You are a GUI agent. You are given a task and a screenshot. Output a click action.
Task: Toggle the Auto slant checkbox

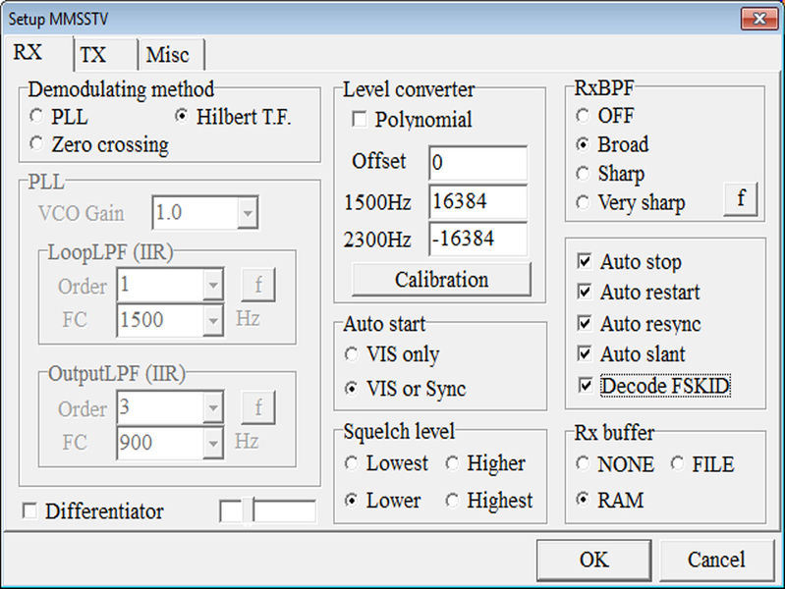[586, 354]
